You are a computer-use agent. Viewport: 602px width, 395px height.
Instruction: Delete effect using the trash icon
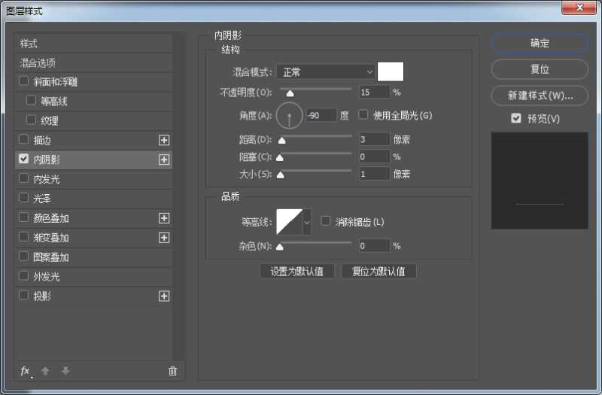click(172, 371)
